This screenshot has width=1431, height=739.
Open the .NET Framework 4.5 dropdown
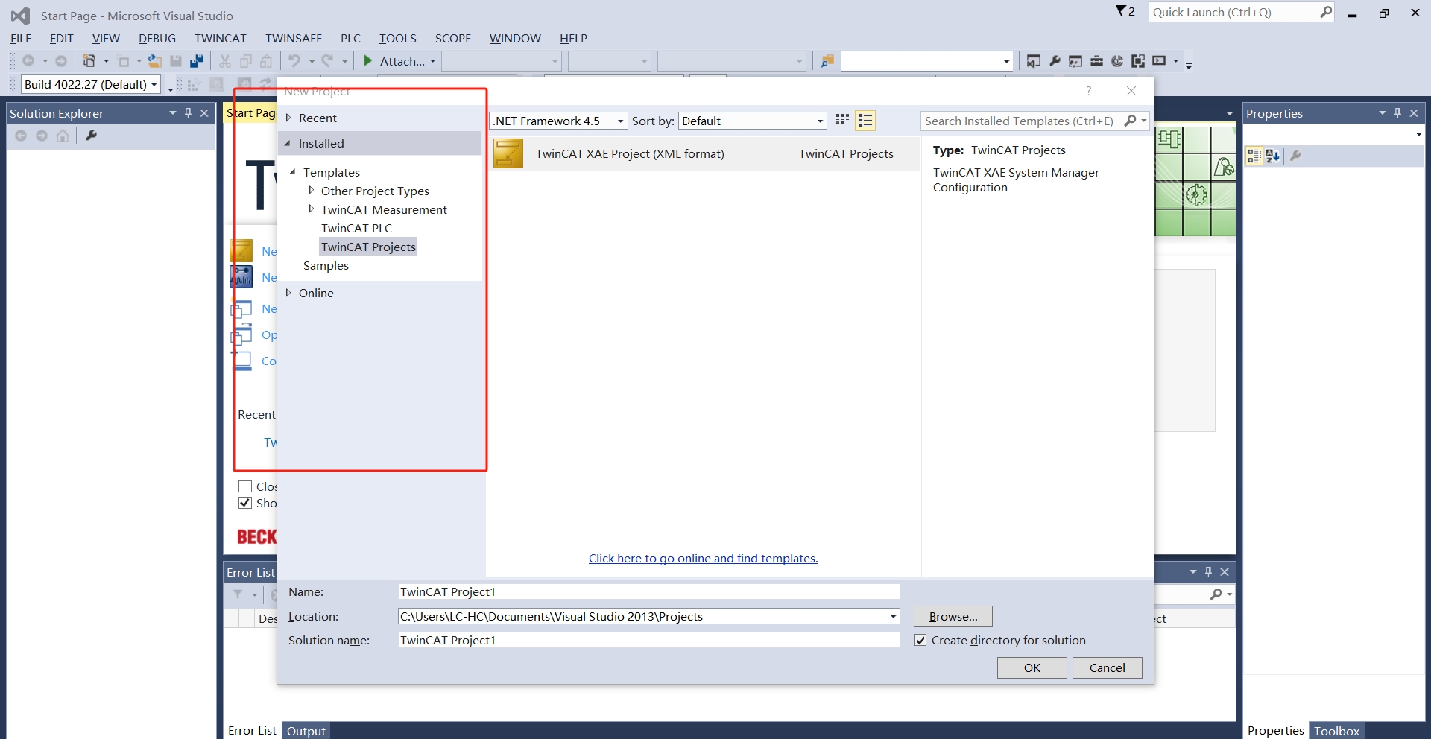[620, 121]
